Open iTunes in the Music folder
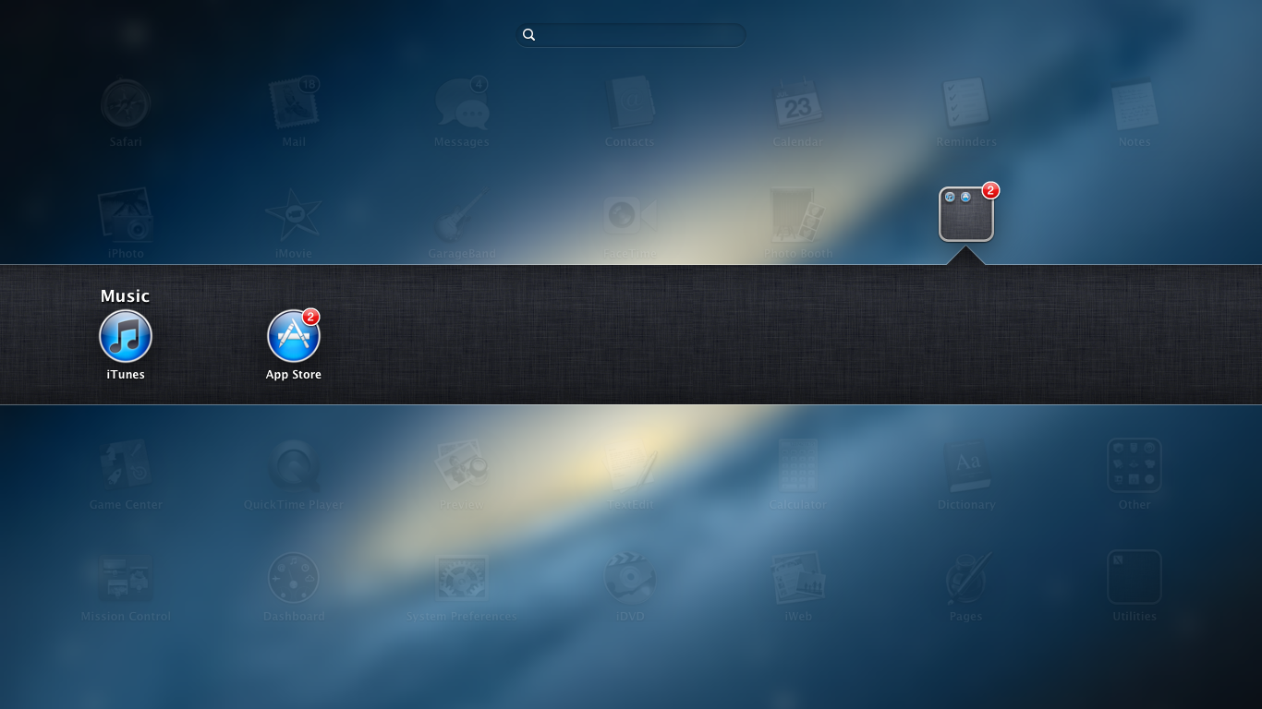 (x=126, y=336)
